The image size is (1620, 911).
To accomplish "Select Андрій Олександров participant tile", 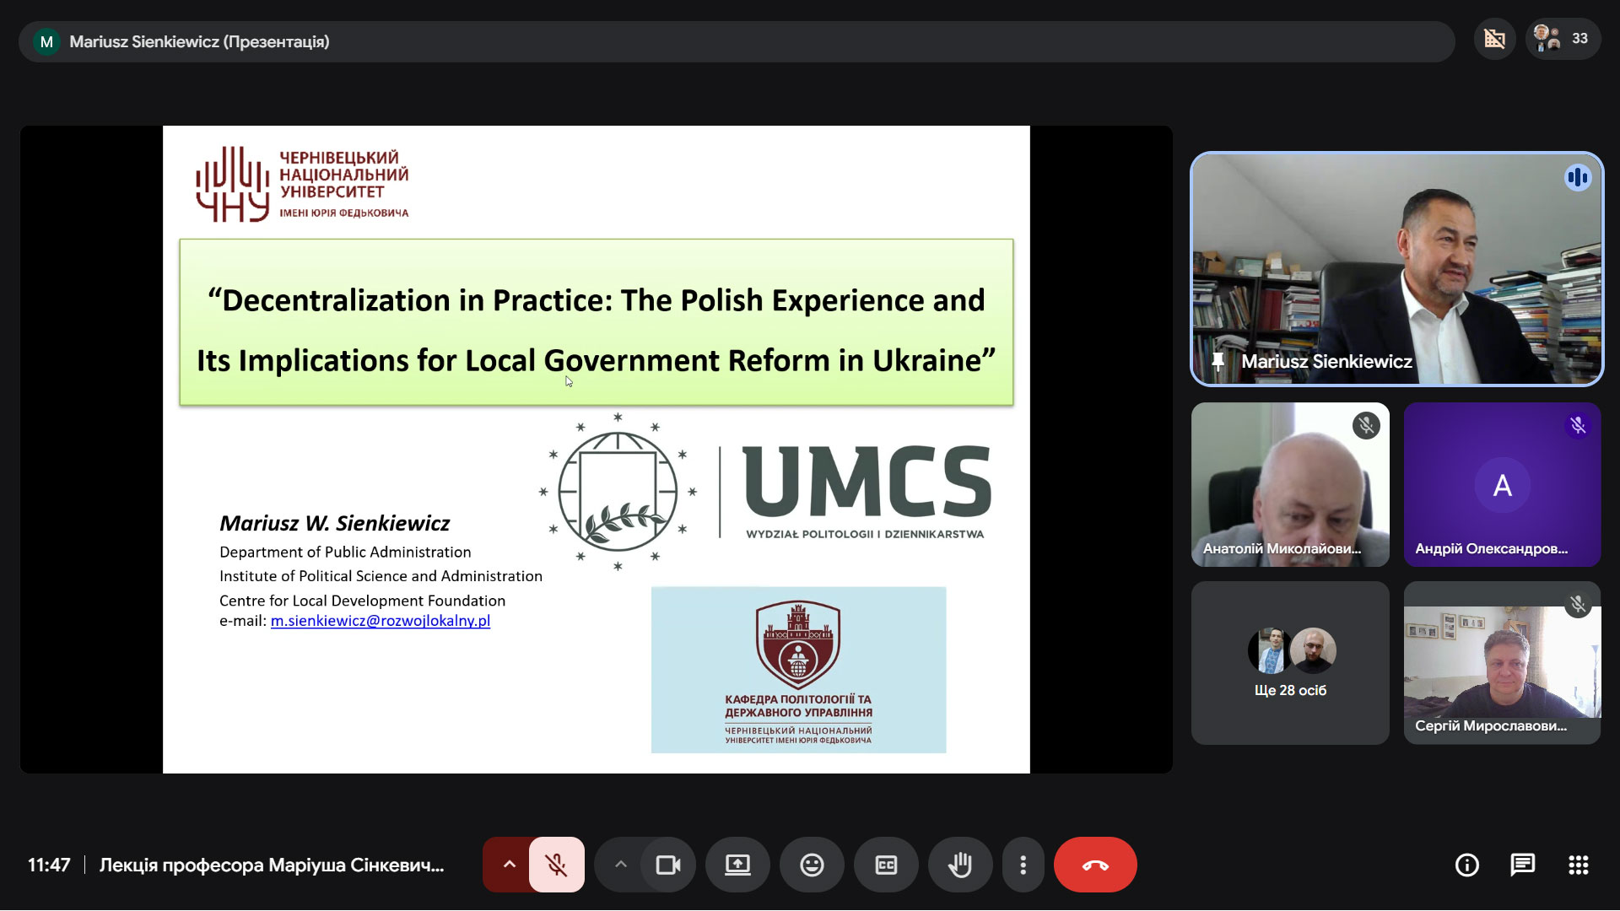I will tap(1502, 484).
